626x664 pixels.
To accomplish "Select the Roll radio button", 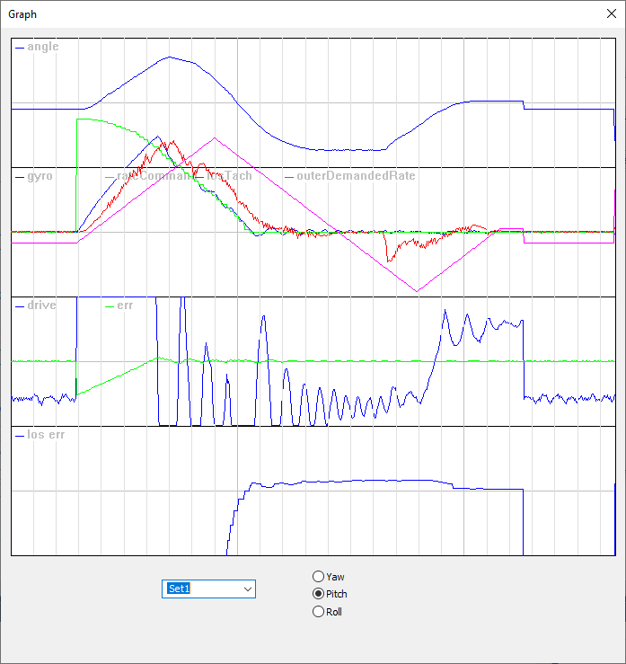I will point(318,612).
